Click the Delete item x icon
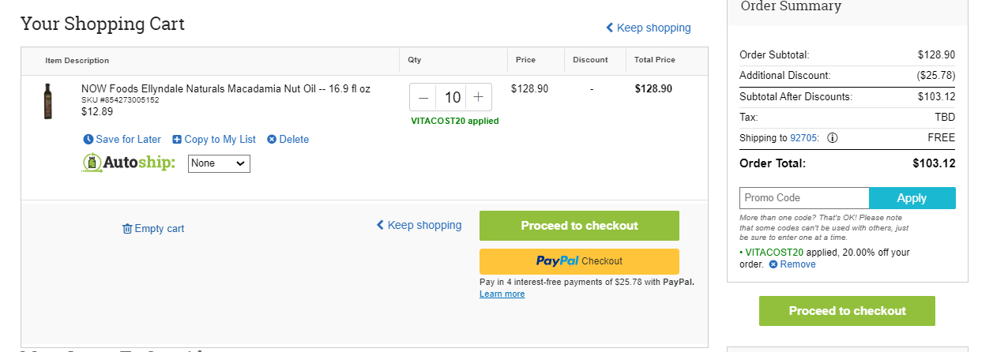993x352 pixels. pyautogui.click(x=272, y=140)
